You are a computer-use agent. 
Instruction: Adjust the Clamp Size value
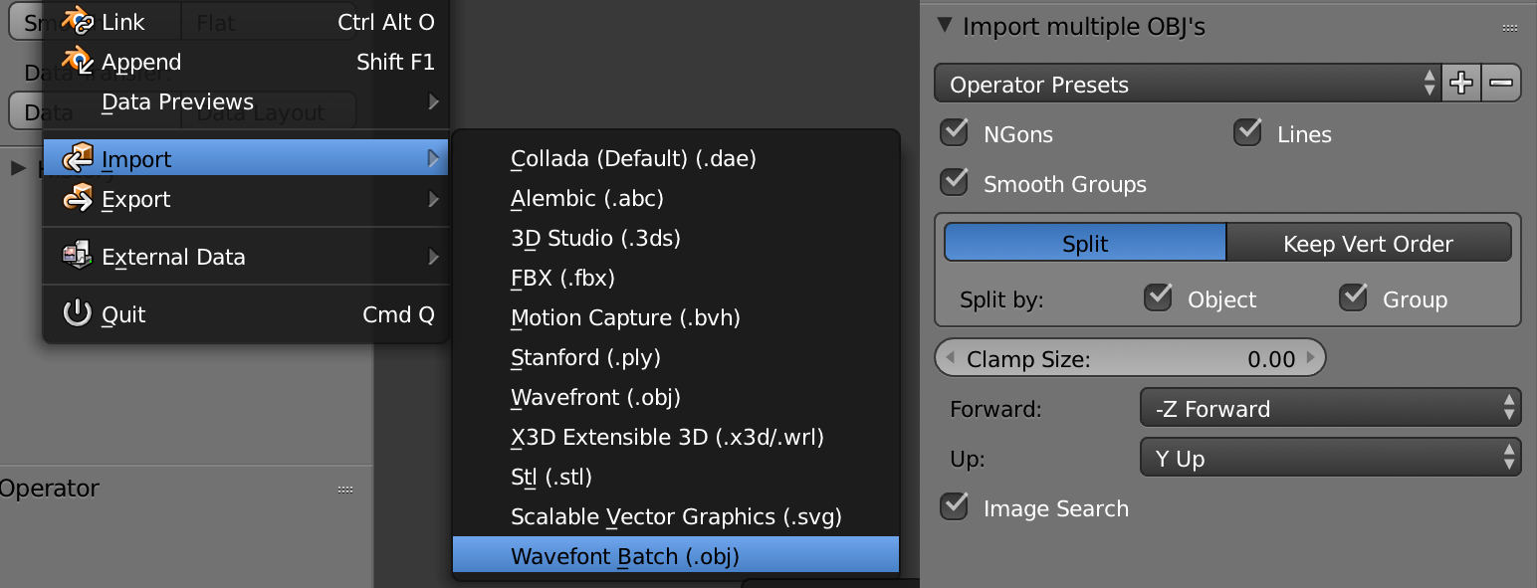click(x=1130, y=357)
